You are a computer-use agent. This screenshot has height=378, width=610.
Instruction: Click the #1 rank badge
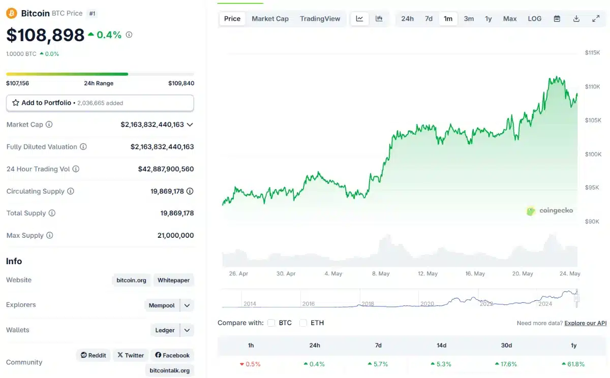[x=92, y=14]
